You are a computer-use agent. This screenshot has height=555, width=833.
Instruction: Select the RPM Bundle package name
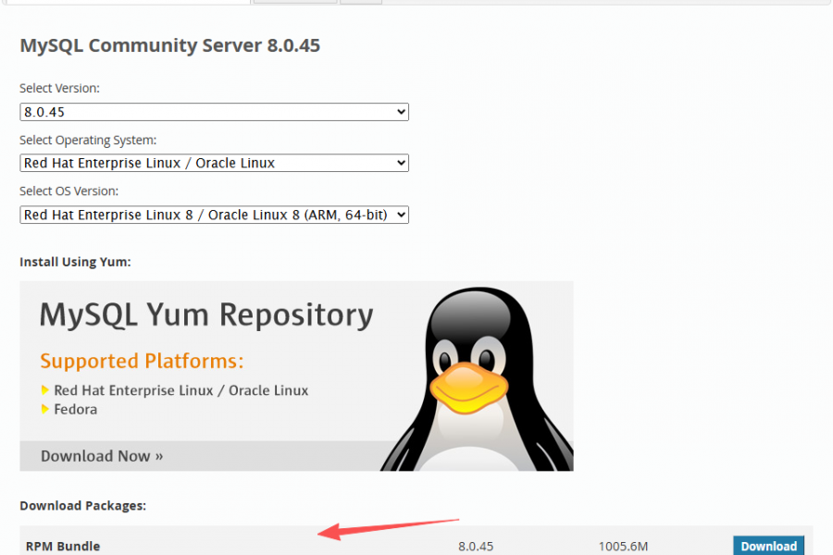63,546
